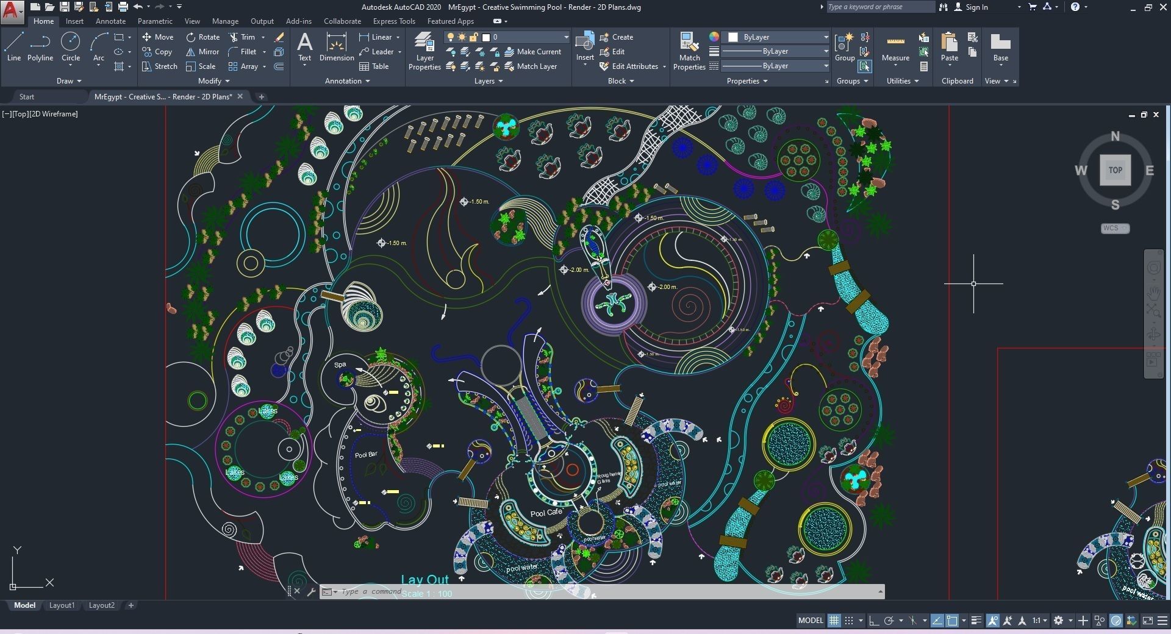Toggle annotation visibility in status bar

point(993,621)
